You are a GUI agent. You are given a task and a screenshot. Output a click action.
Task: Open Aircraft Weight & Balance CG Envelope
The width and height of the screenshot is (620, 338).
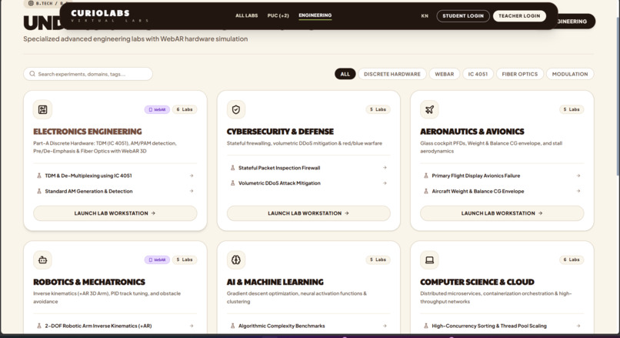coord(502,191)
